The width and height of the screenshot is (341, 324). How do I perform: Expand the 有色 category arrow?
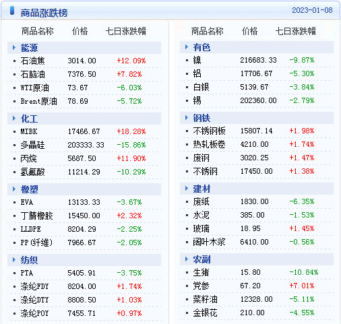tap(187, 47)
